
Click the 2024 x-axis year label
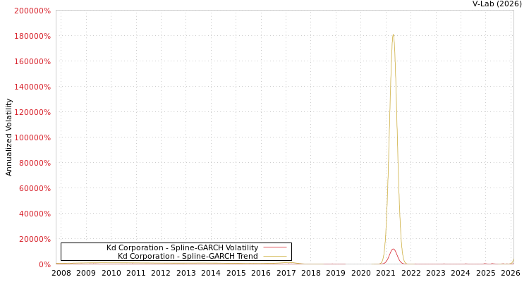pos(461,273)
